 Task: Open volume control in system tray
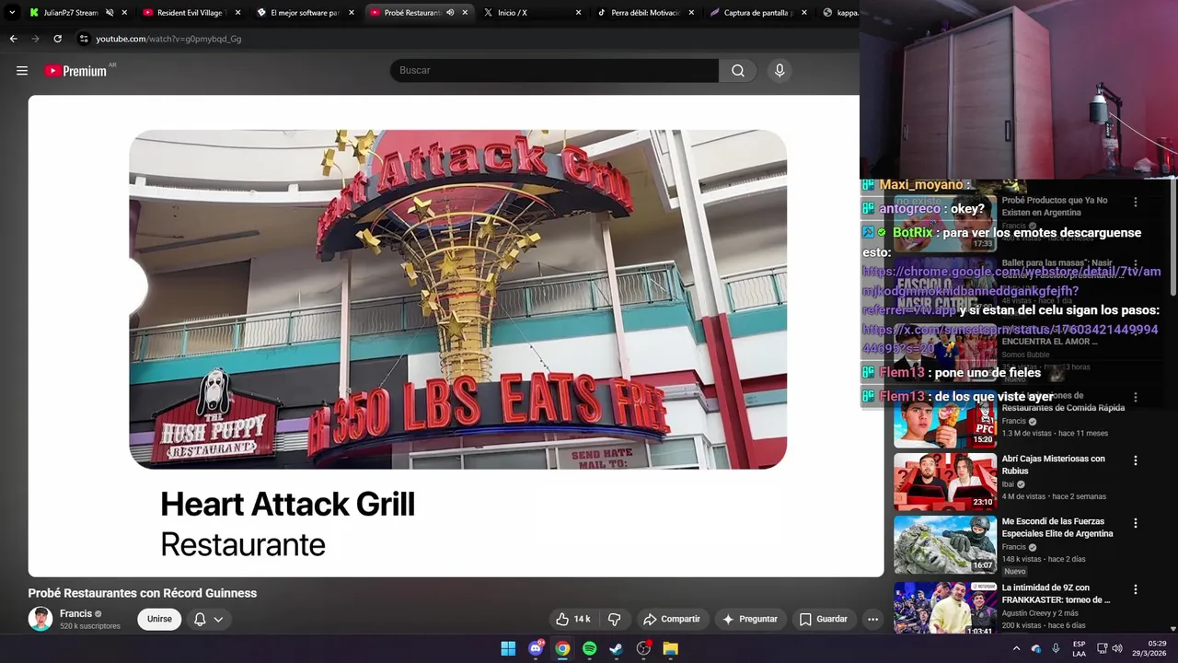click(1117, 648)
